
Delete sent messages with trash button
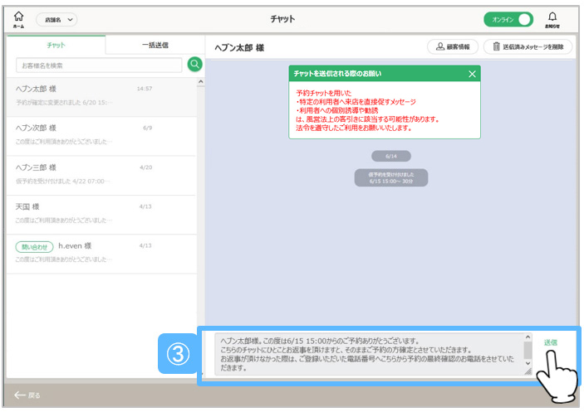tap(528, 48)
